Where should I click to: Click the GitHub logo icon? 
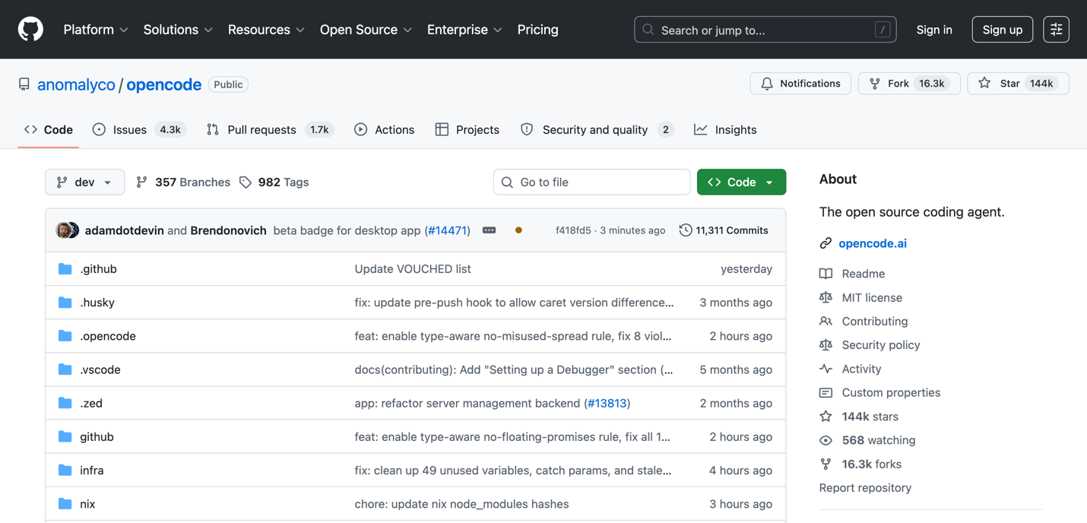(x=30, y=30)
